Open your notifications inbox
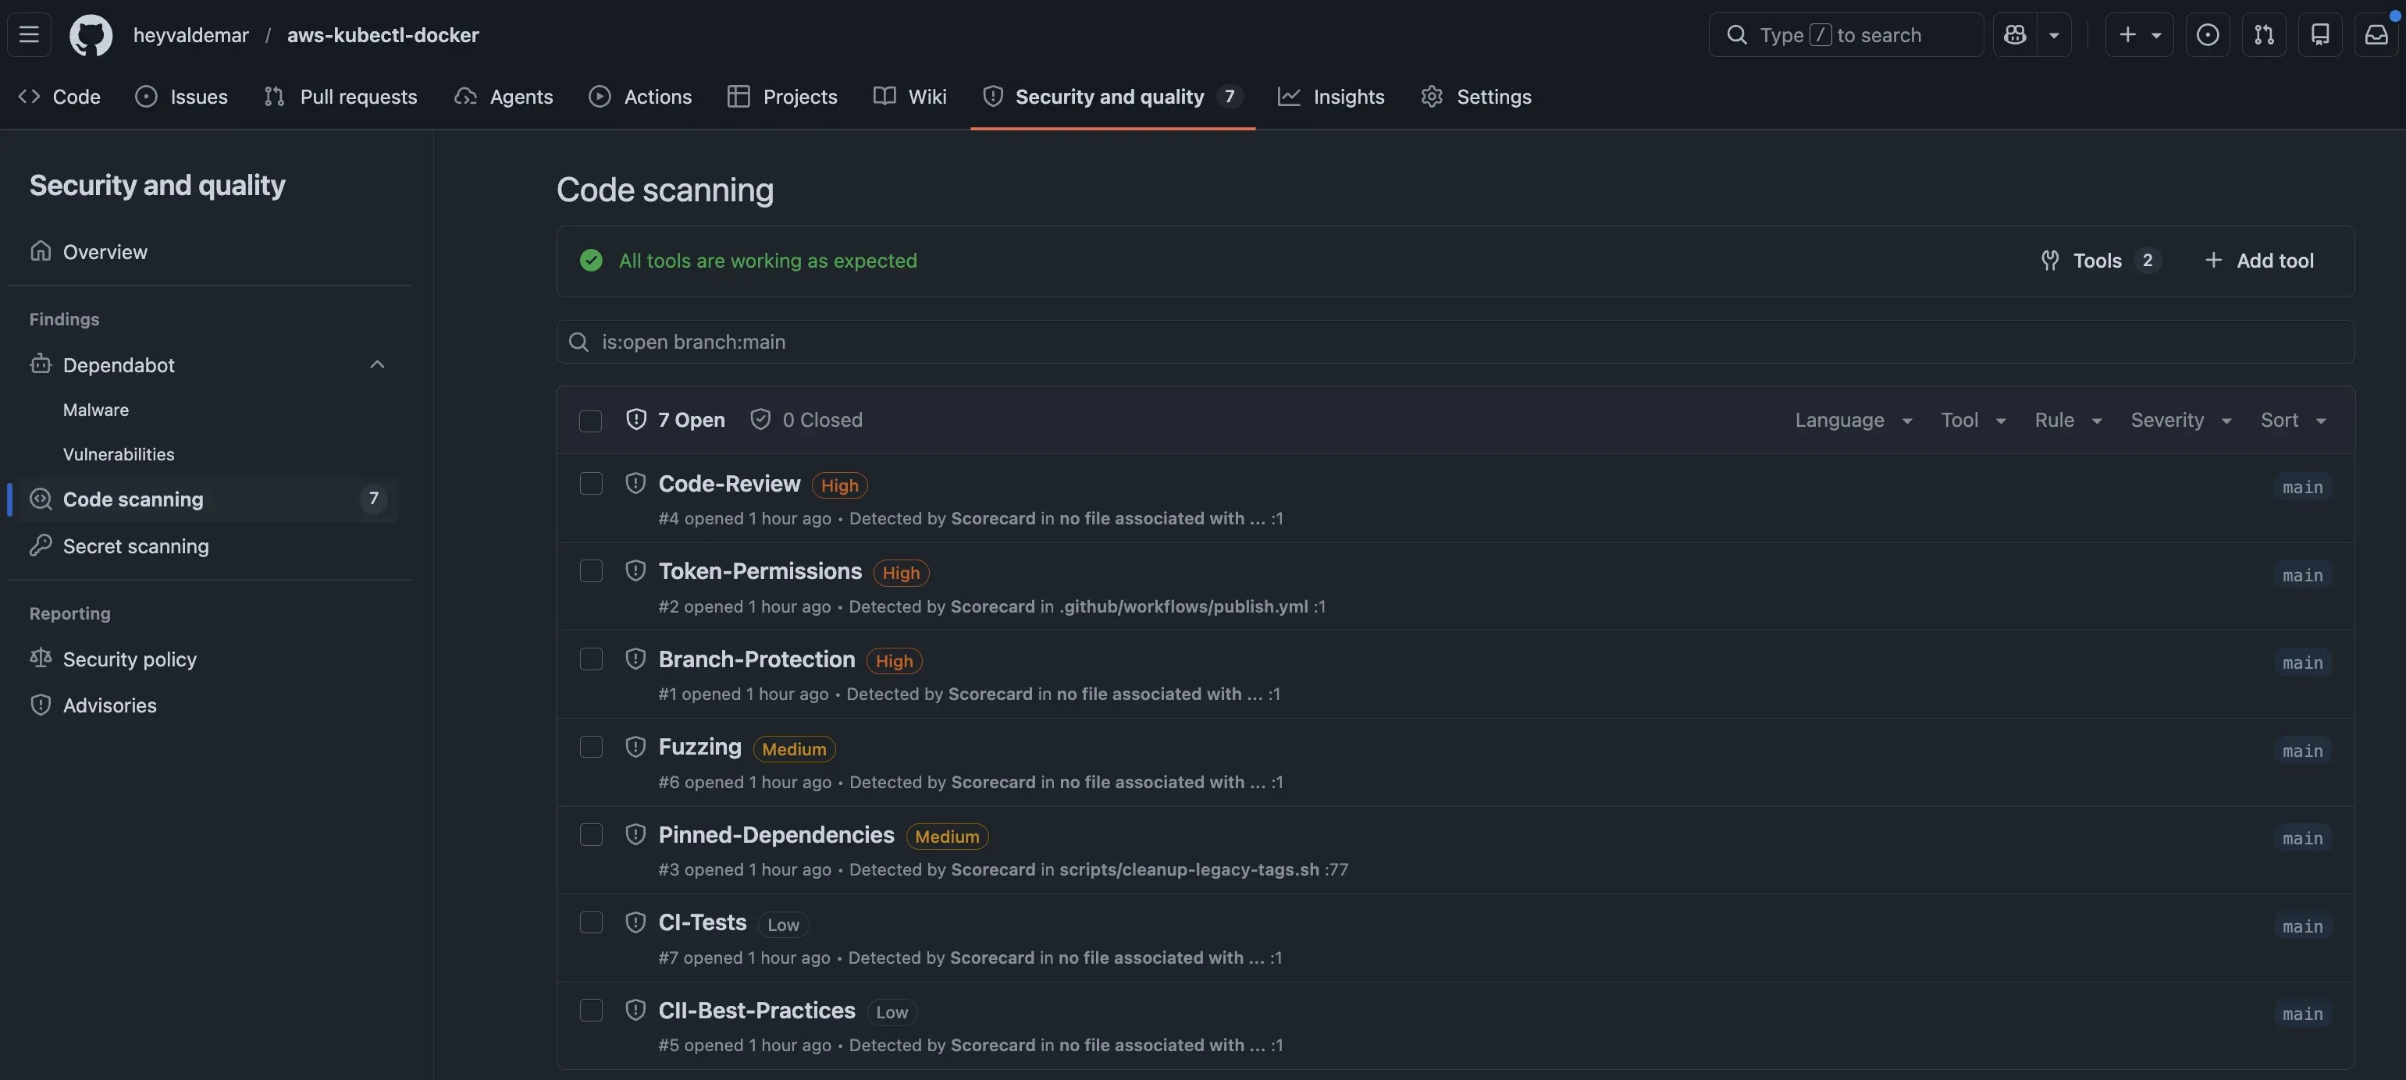Screen dimensions: 2406x1080 click(2376, 34)
